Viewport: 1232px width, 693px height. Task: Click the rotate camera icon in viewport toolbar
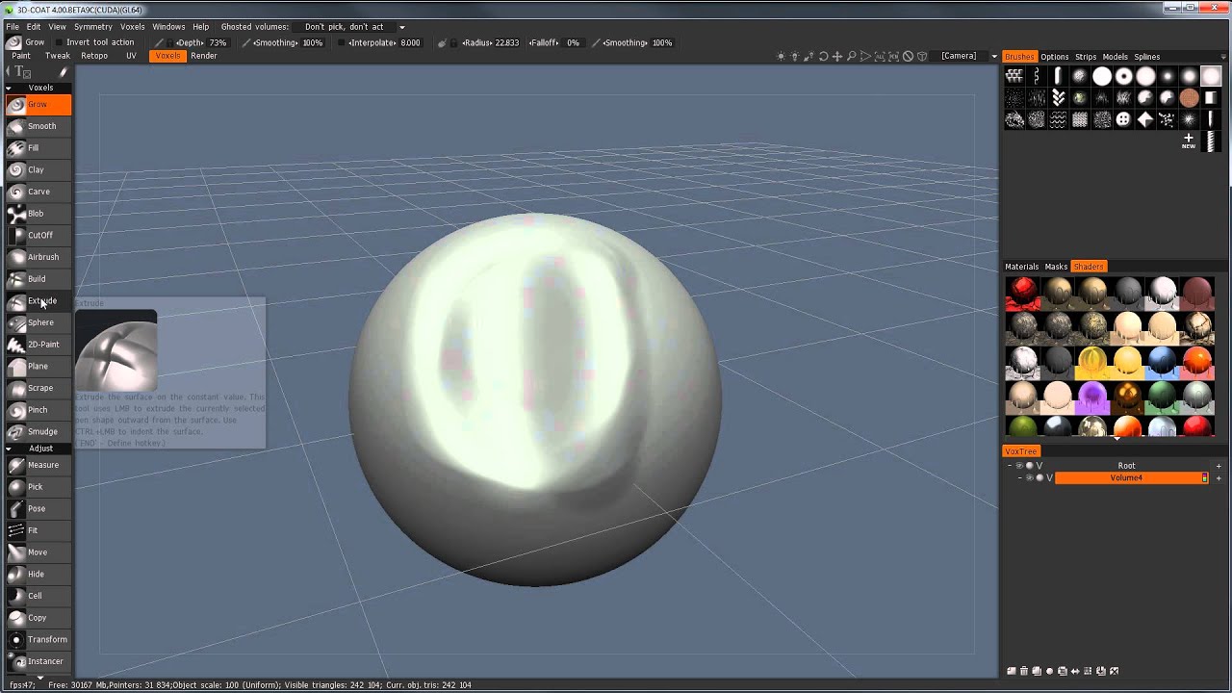click(823, 57)
